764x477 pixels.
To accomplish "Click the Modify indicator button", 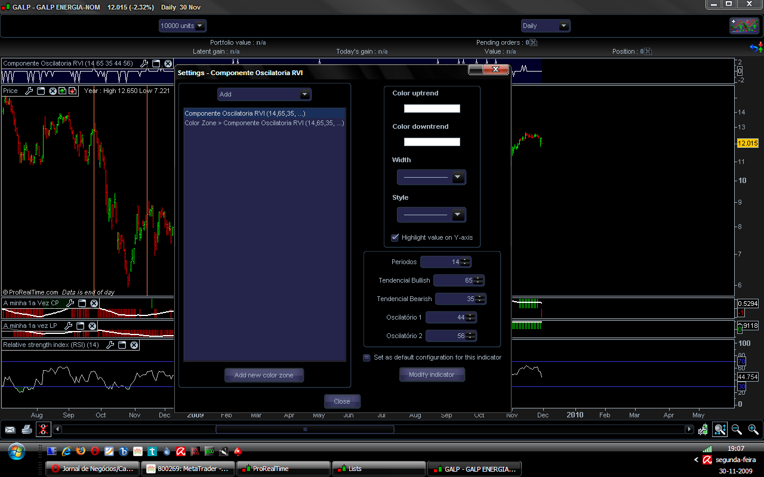I will pyautogui.click(x=432, y=374).
